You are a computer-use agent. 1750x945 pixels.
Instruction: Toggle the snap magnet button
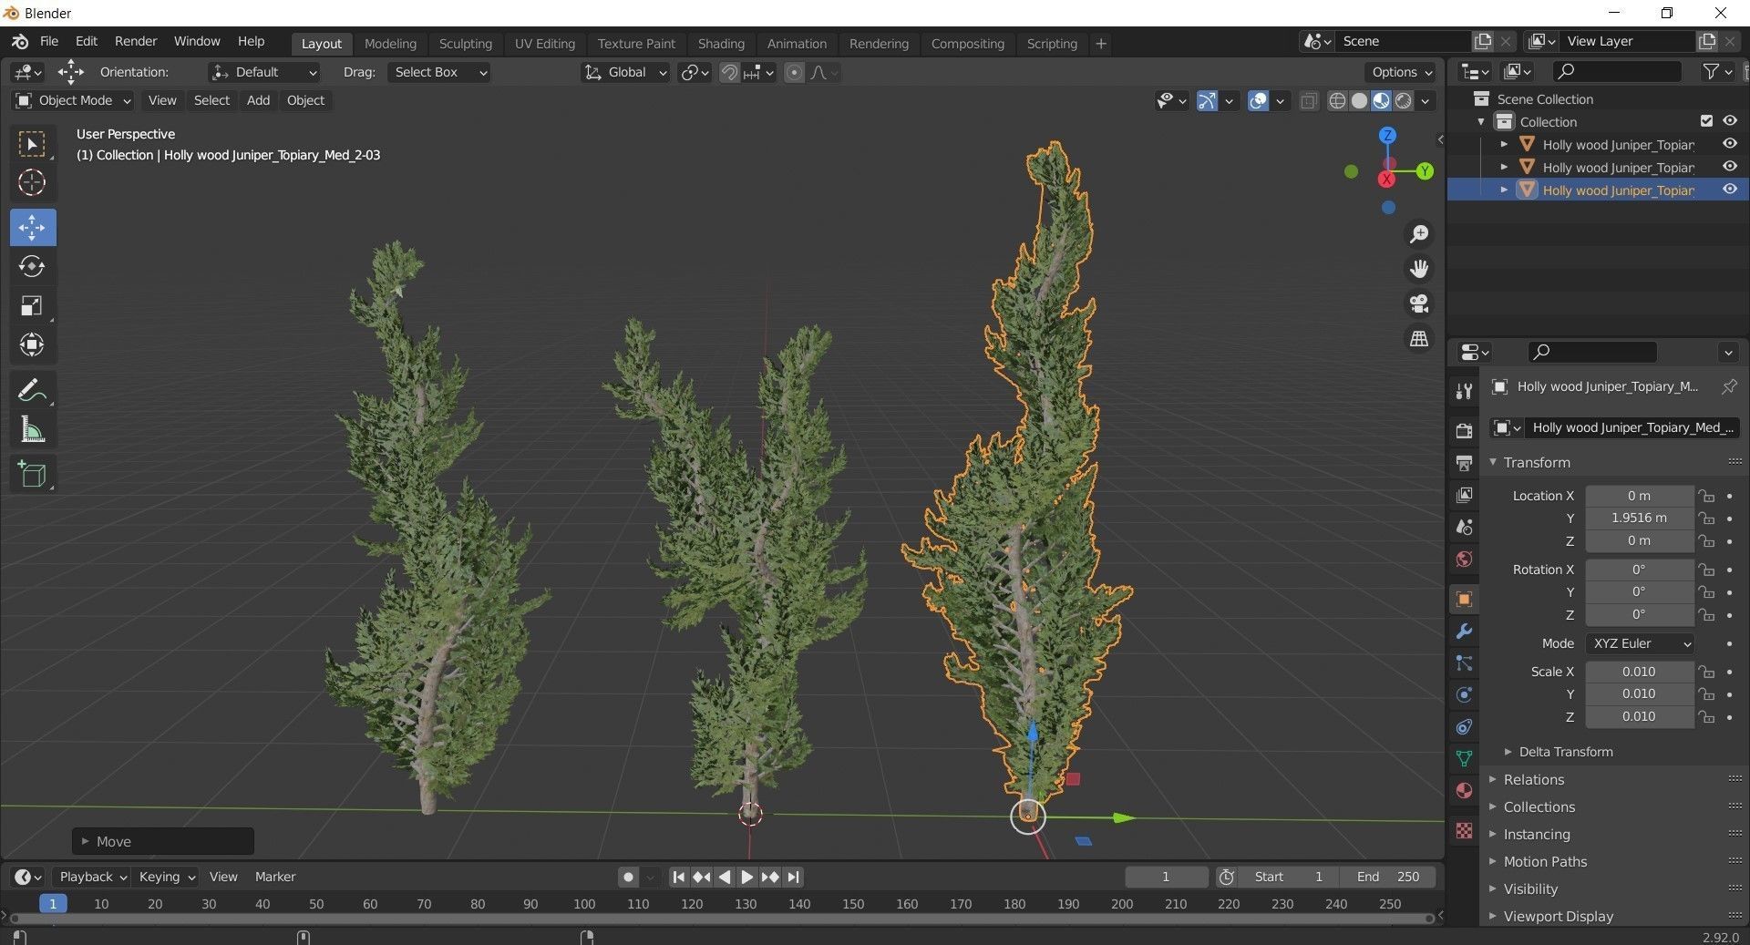tap(729, 72)
